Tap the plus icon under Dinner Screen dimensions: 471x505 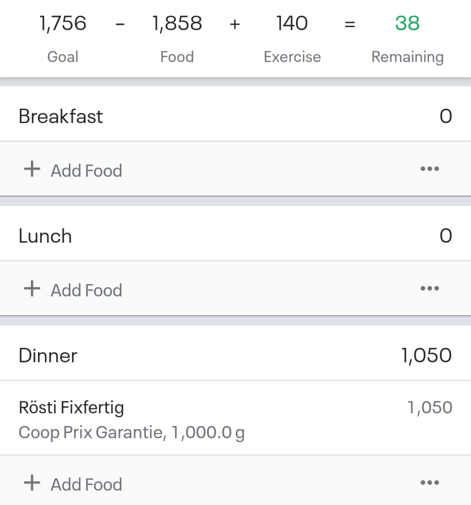(x=32, y=483)
